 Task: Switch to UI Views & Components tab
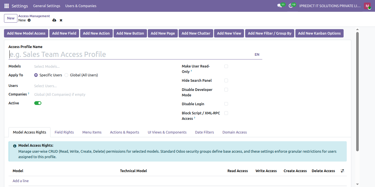167,132
